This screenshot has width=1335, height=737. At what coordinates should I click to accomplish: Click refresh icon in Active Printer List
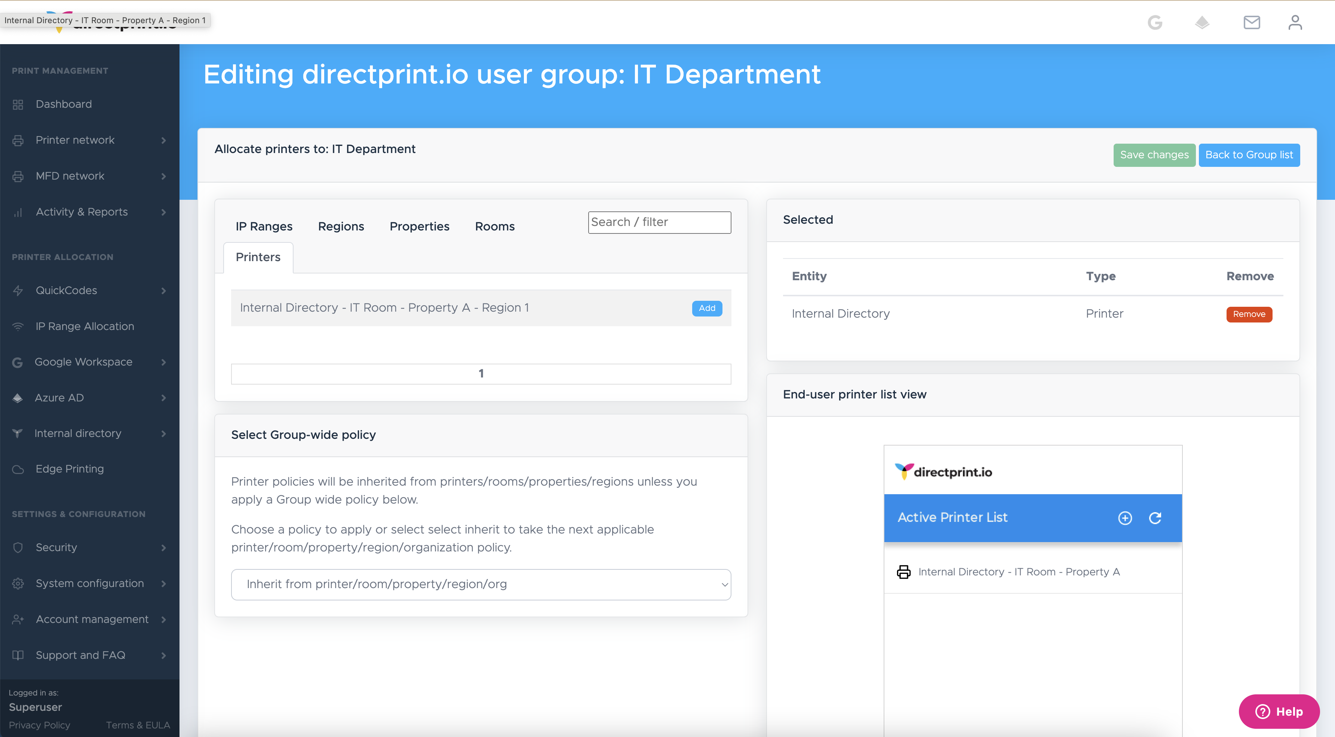[x=1155, y=518]
